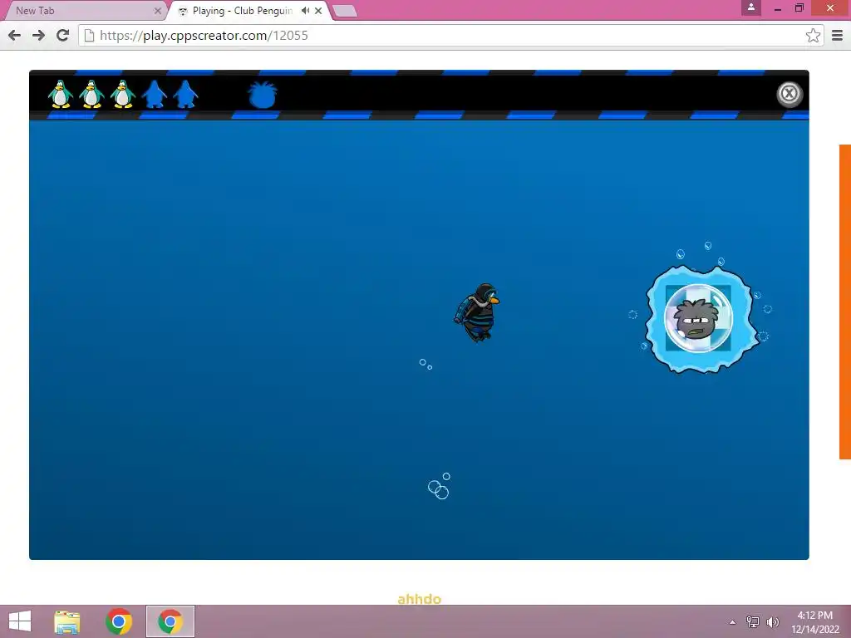Open the Windows Start menu
851x638 pixels.
20,621
